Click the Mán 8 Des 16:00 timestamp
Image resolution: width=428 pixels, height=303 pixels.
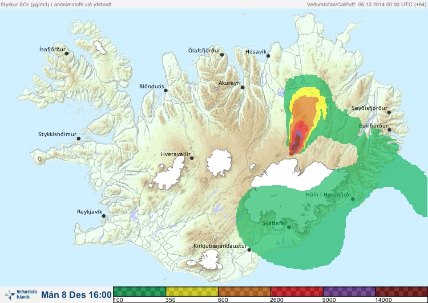pos(76,294)
